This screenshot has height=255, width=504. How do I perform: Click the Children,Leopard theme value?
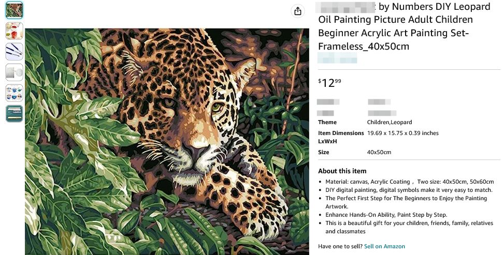point(390,122)
